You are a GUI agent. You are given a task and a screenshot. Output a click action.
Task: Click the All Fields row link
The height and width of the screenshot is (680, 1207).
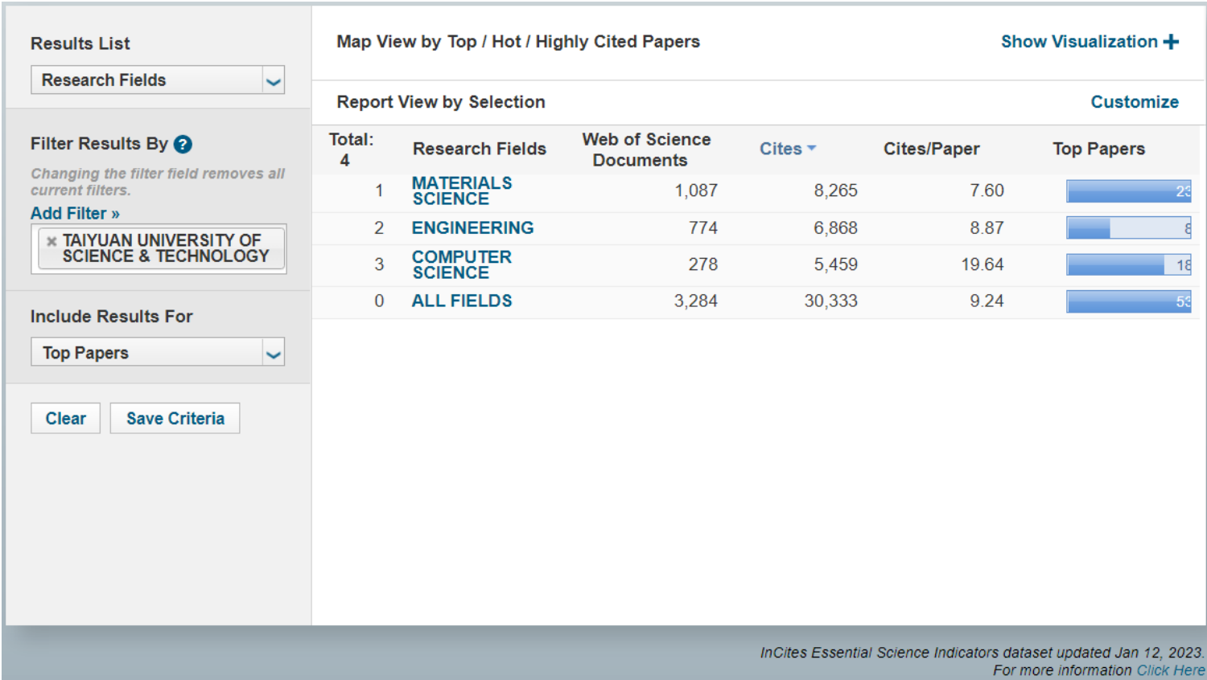pyautogui.click(x=461, y=301)
